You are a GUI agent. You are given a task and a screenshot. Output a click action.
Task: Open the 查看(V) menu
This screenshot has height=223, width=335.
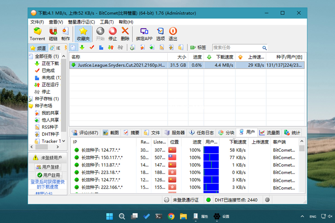[x=56, y=22]
